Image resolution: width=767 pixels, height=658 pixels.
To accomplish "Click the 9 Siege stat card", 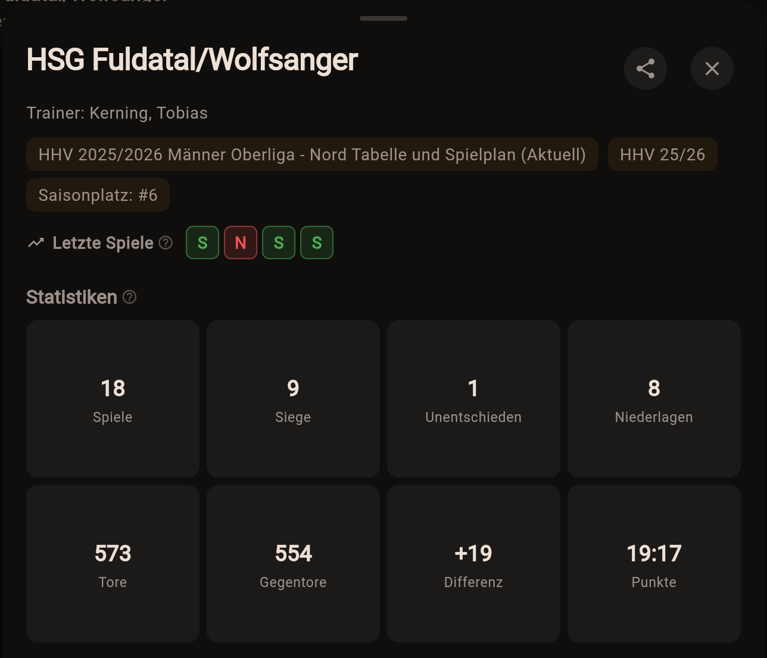I will (293, 399).
